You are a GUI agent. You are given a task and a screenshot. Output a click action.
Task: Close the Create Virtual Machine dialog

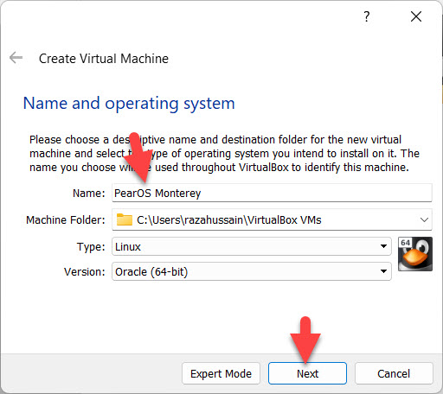point(416,16)
